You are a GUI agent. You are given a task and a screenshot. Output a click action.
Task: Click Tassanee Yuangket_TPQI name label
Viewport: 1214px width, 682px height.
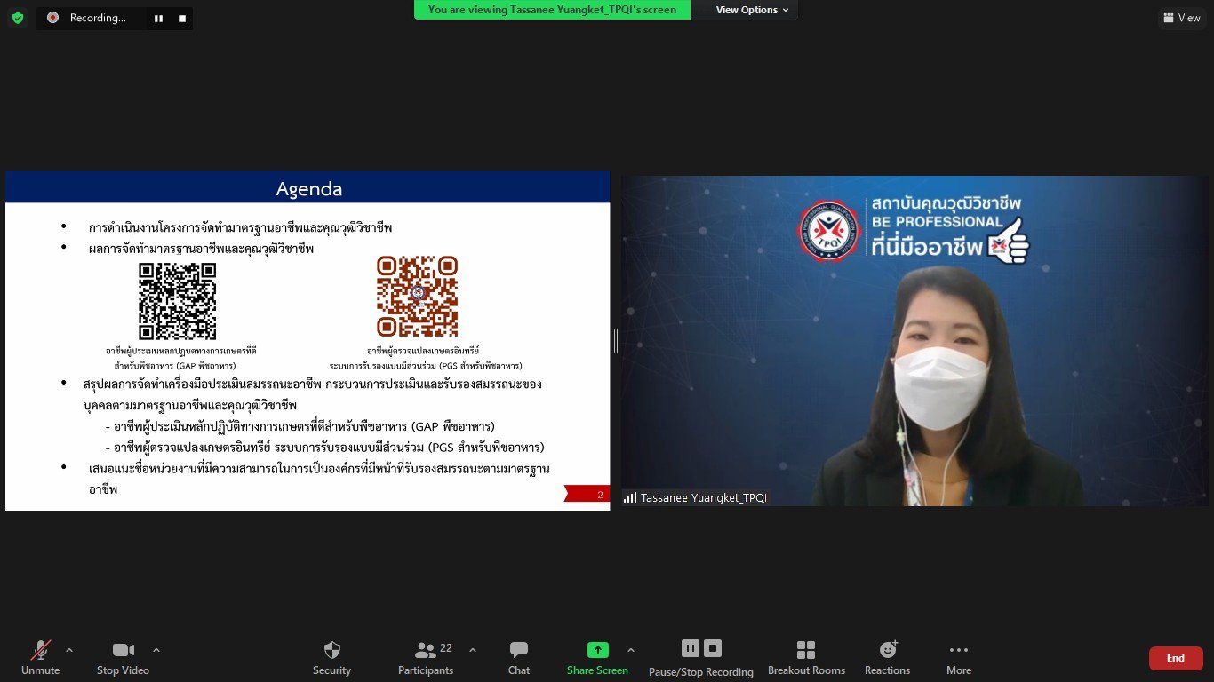pos(703,498)
